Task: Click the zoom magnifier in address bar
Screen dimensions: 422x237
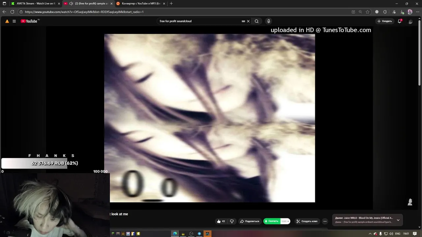Action: (360, 12)
